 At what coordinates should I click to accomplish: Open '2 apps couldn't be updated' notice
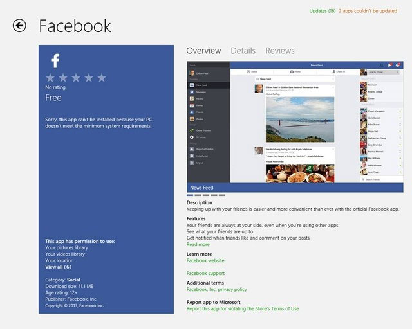pos(368,11)
